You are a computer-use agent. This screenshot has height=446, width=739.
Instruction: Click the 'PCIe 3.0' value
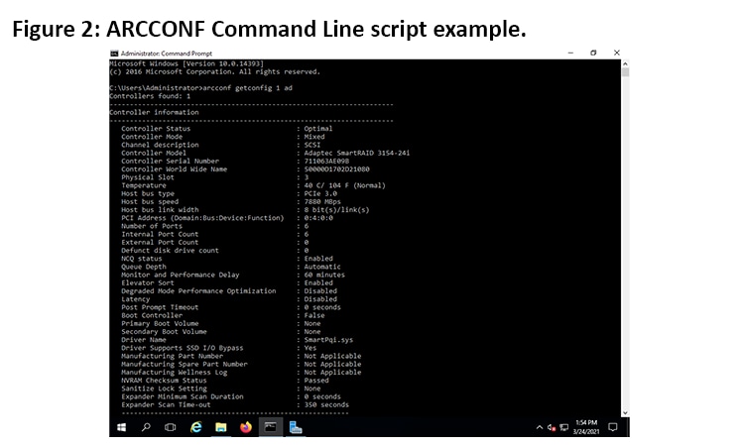pos(320,193)
